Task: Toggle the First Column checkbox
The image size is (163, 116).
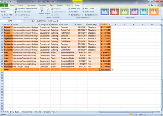Action: pyautogui.click(x=83, y=9)
